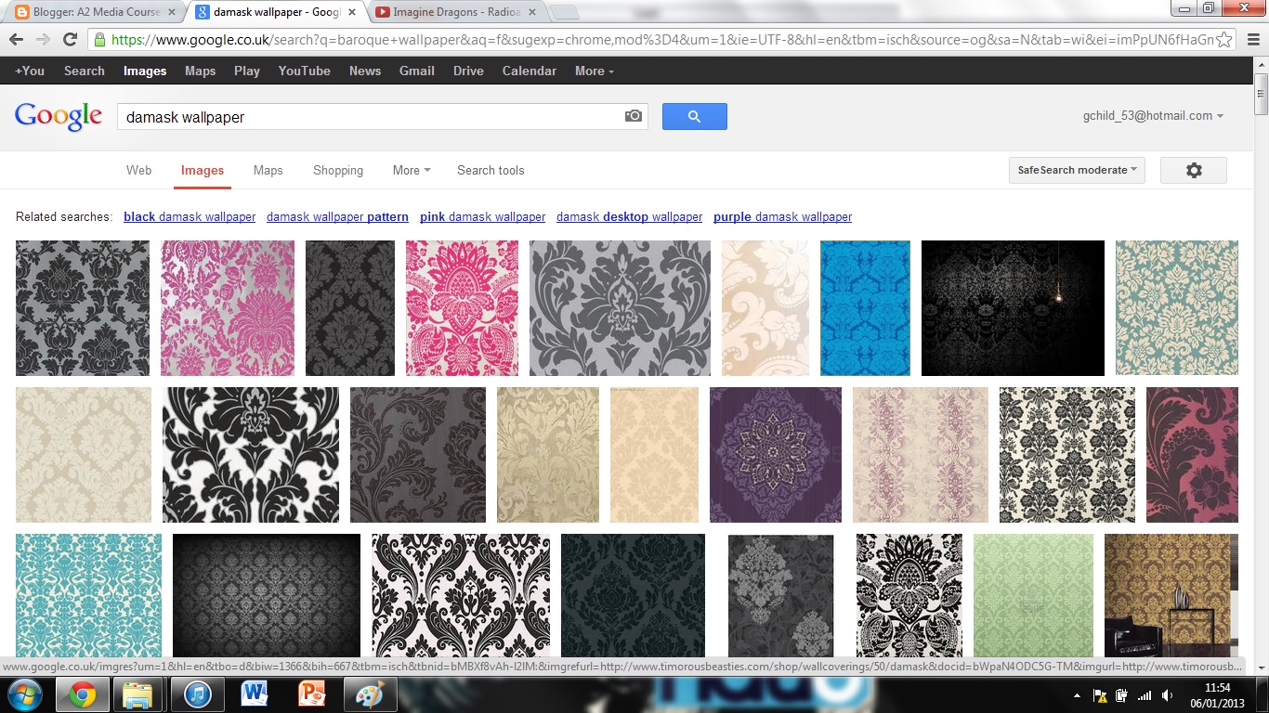Click the browser forward arrow
The height and width of the screenshot is (713, 1269).
point(43,40)
